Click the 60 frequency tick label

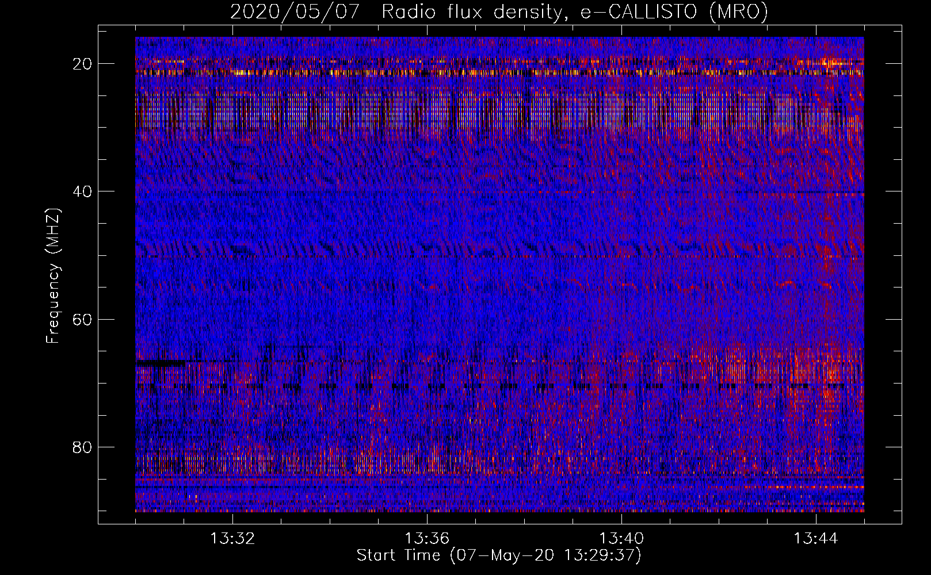(83, 319)
